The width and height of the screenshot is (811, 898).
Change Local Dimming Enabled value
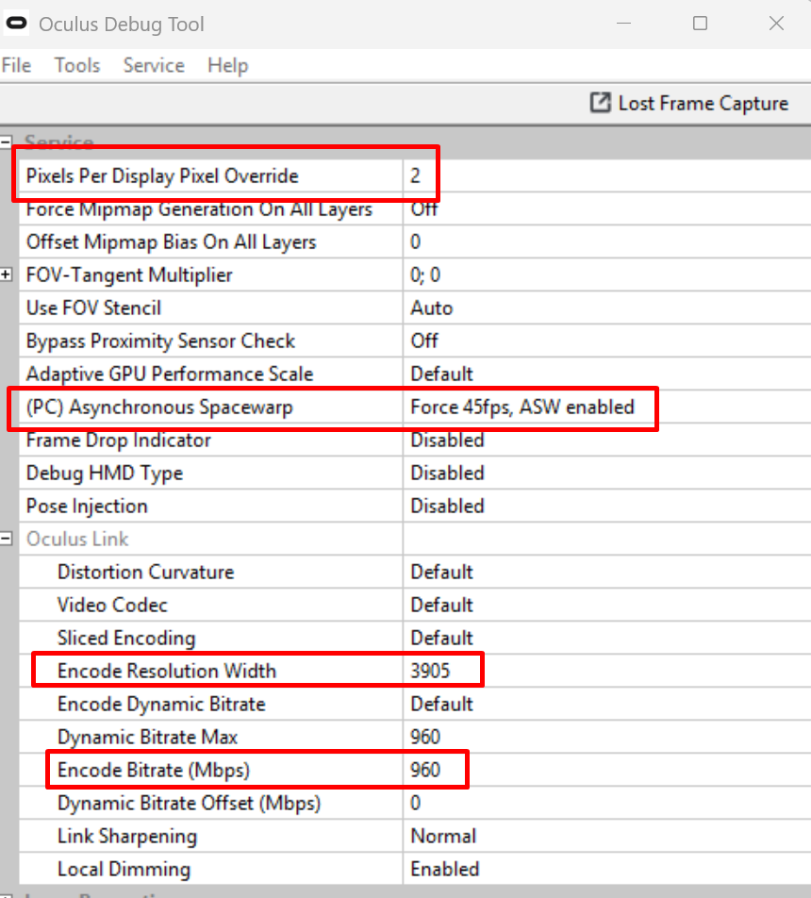click(445, 870)
